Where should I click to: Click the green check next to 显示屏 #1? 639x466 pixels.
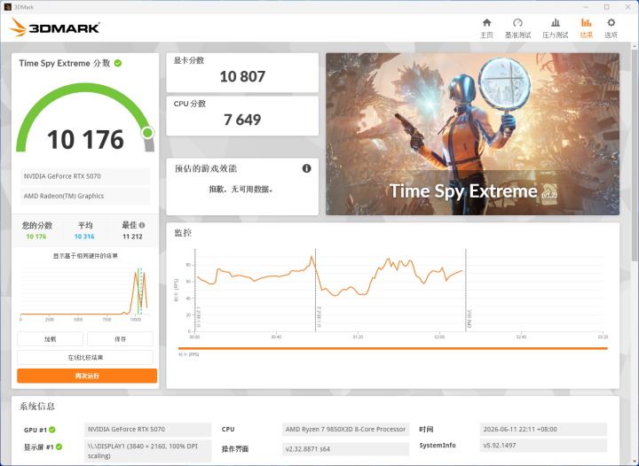59,447
